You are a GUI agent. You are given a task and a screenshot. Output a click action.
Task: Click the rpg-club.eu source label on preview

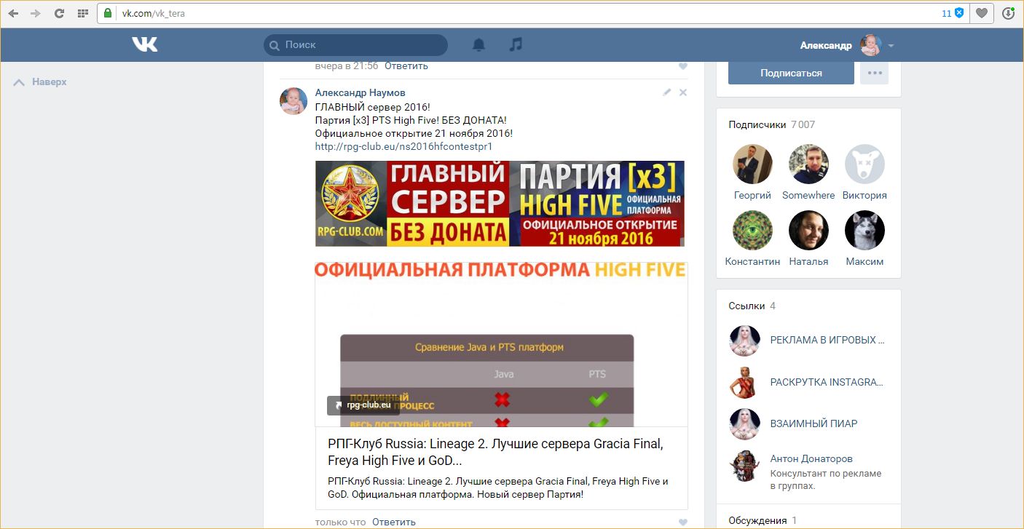[363, 405]
